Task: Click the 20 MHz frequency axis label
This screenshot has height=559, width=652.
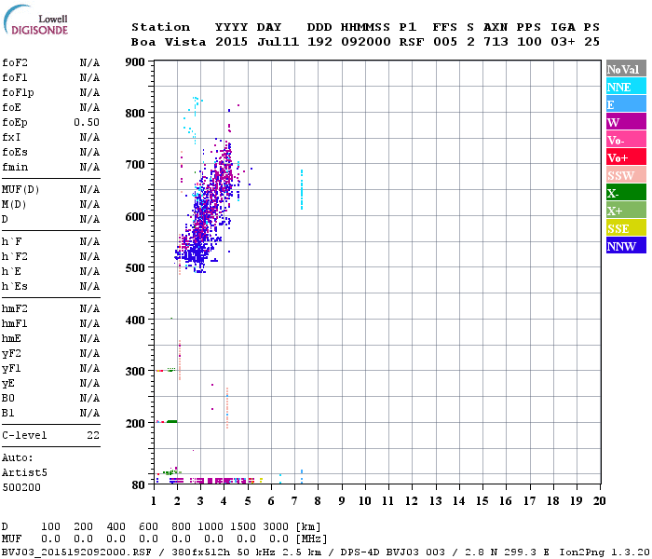Action: point(599,501)
